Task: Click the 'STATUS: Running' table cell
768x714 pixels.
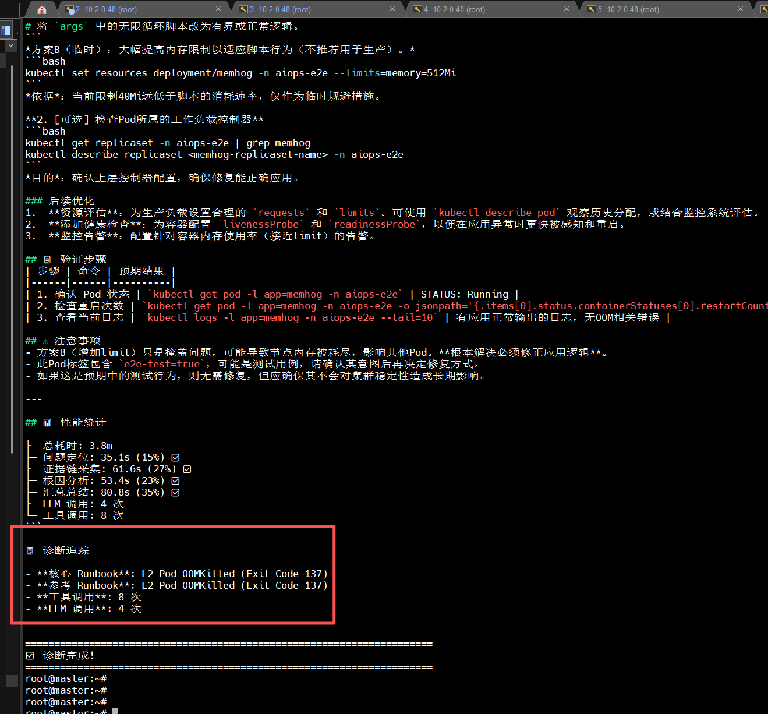Action: coord(464,294)
